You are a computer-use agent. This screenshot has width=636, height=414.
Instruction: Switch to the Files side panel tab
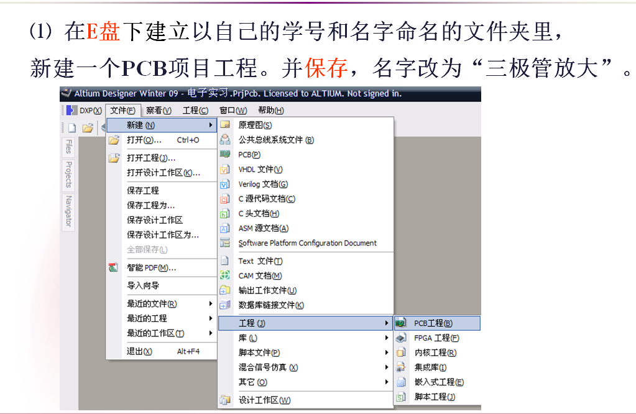point(68,147)
